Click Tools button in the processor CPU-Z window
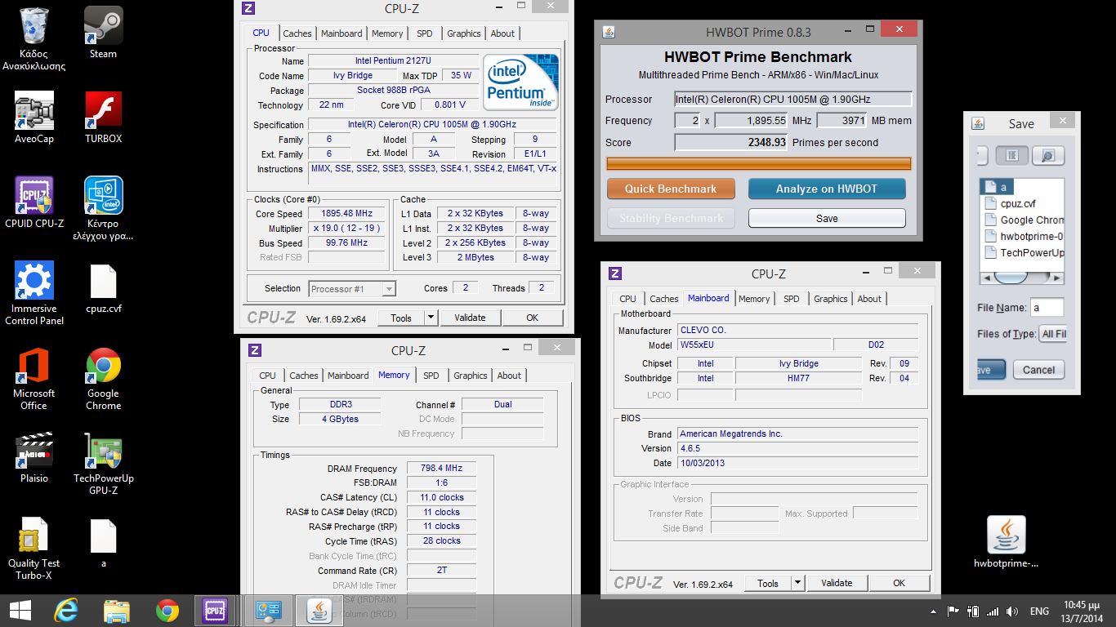This screenshot has height=627, width=1116. click(401, 318)
